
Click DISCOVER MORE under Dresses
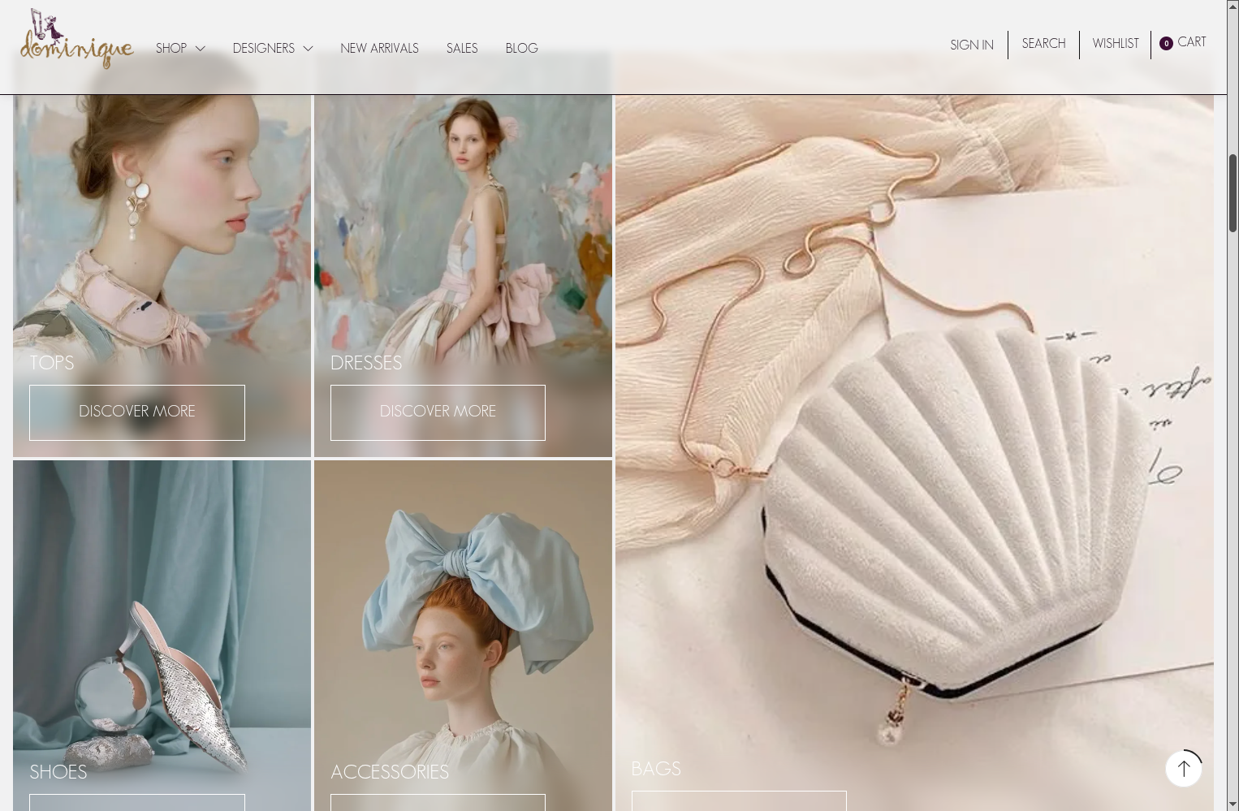tap(438, 412)
